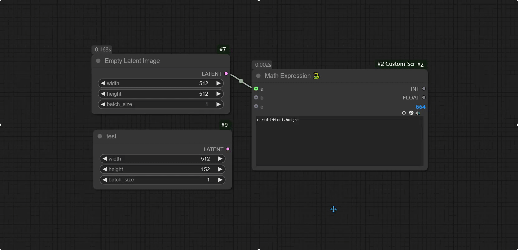The height and width of the screenshot is (250, 518).
Task: Select input socket b on Math Expression
Action: point(256,98)
